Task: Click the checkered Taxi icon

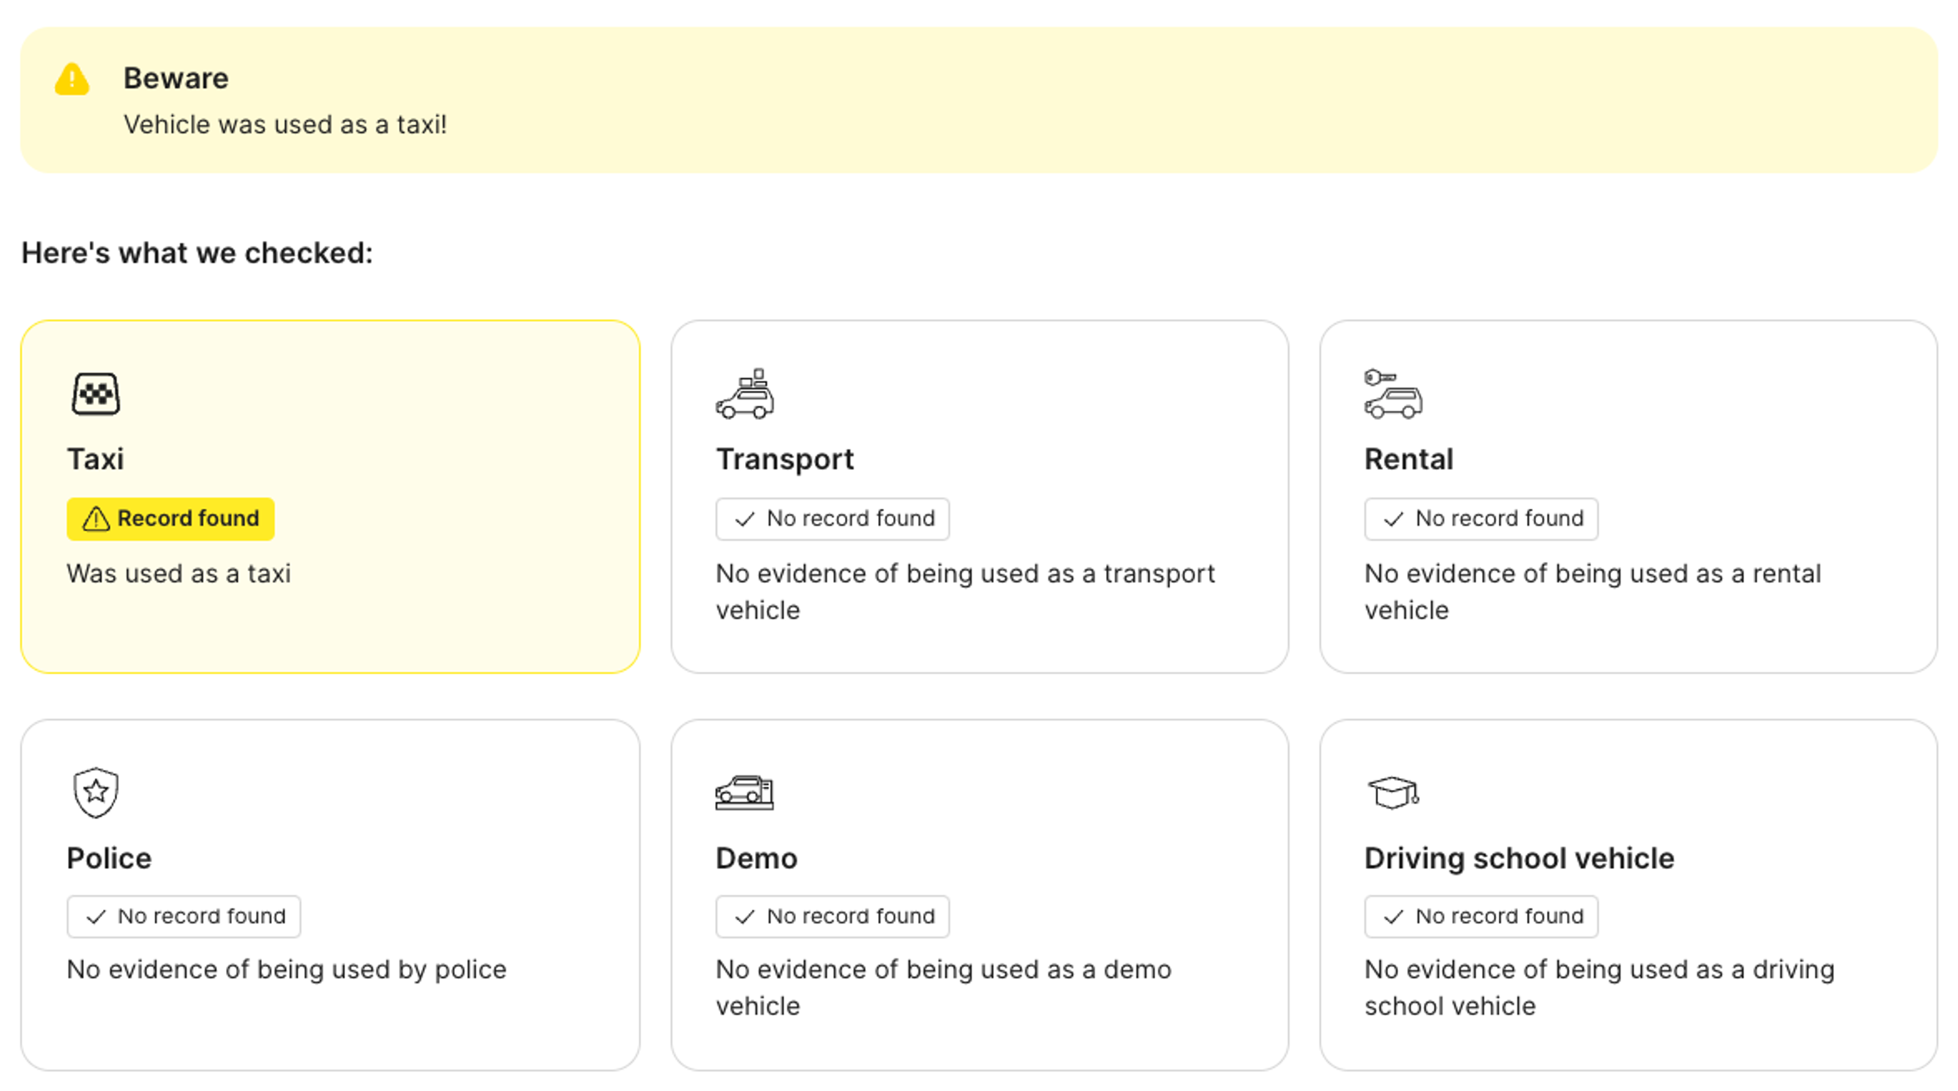Action: click(x=96, y=394)
